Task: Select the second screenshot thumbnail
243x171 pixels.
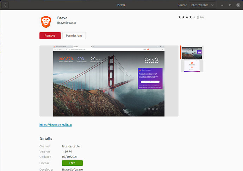Action: click(192, 66)
